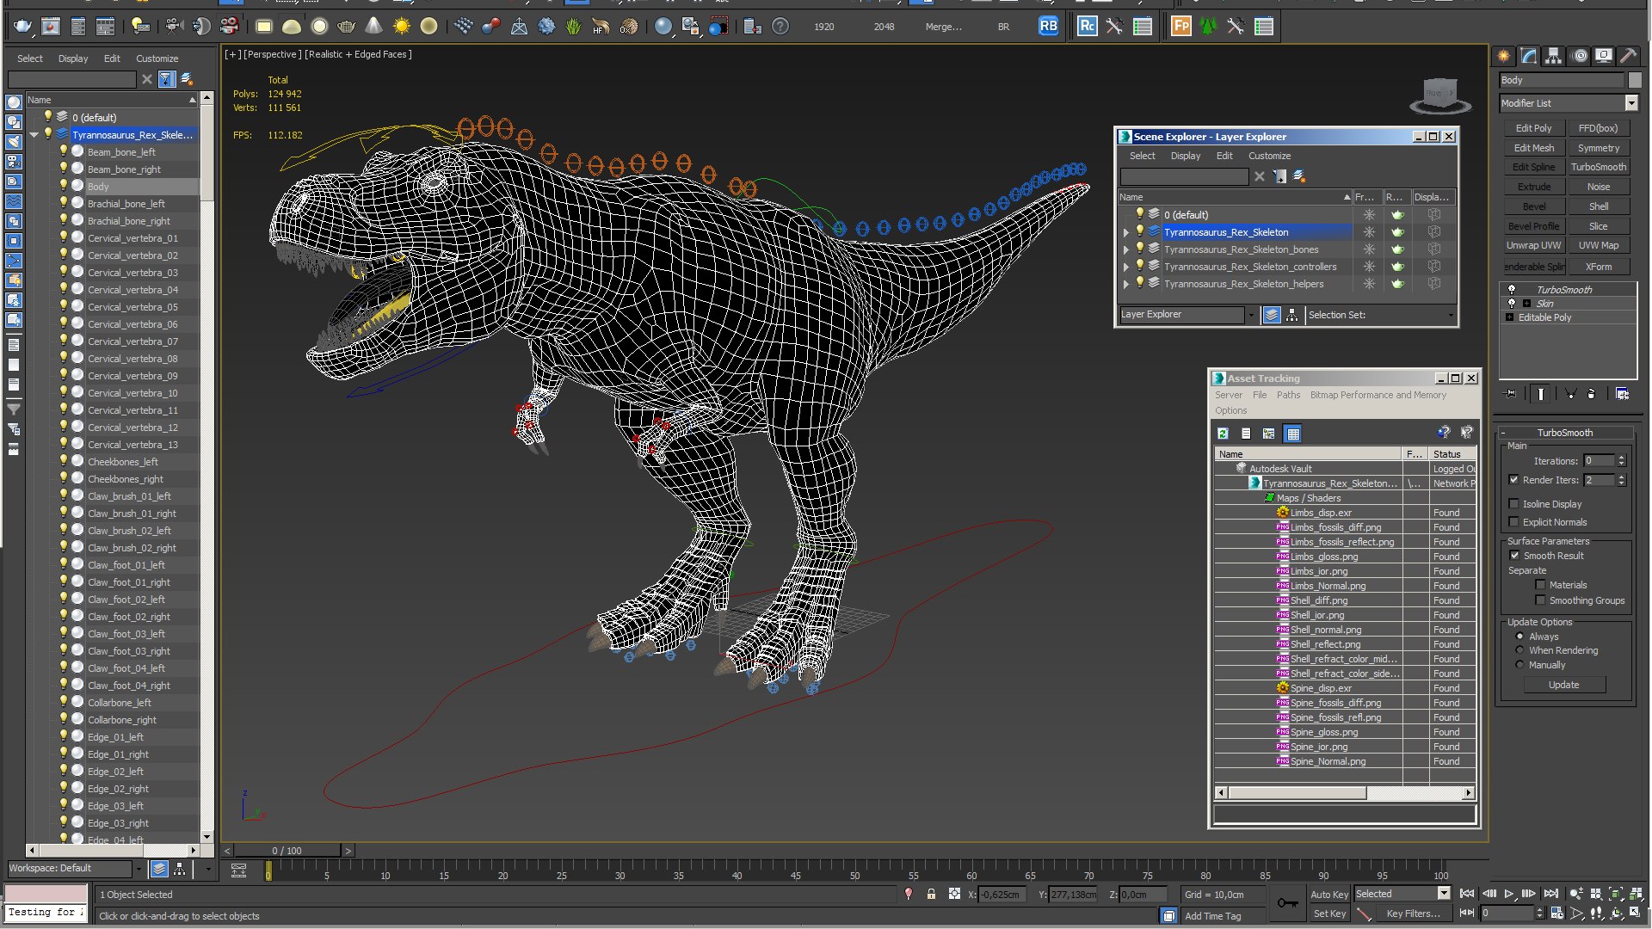Click the Table View icon in Asset Tracking
The height and width of the screenshot is (929, 1652).
point(1292,434)
